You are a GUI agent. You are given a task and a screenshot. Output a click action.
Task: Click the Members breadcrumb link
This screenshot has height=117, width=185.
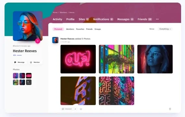pyautogui.click(x=63, y=12)
